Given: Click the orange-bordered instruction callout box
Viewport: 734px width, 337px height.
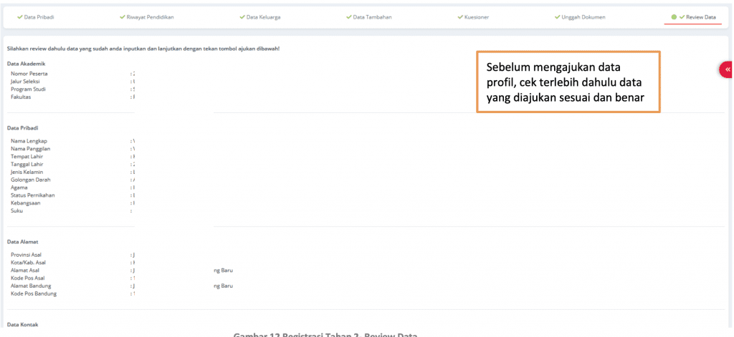Looking at the screenshot, I should (x=568, y=82).
